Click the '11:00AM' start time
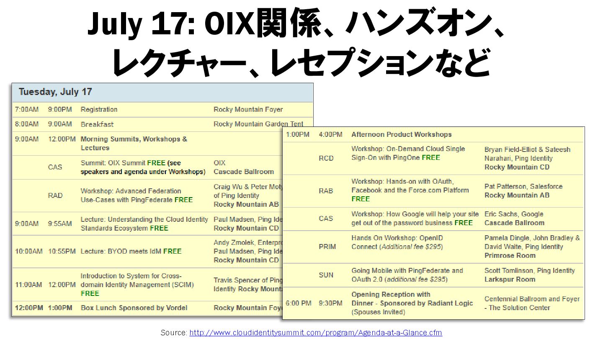The height and width of the screenshot is (339, 603). pos(28,285)
